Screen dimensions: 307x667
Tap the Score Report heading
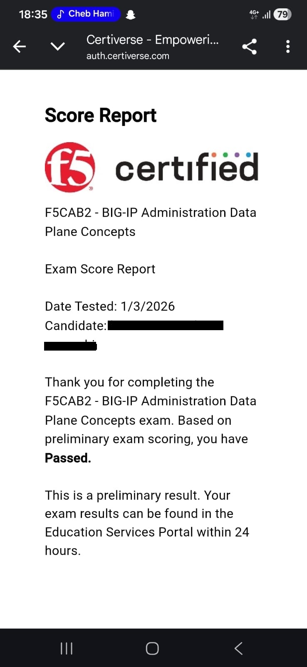101,115
